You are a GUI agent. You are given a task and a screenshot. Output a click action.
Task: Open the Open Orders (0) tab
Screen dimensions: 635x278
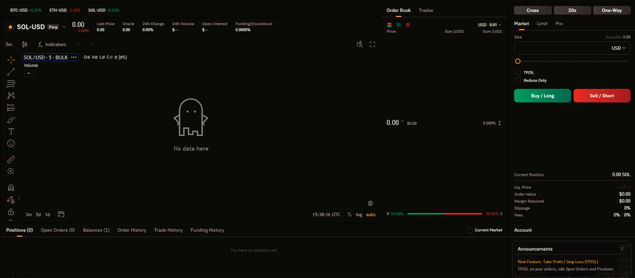(x=58, y=231)
